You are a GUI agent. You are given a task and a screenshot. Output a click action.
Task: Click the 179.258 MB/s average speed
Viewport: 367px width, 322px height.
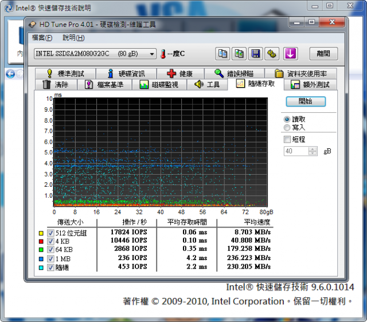(x=249, y=248)
